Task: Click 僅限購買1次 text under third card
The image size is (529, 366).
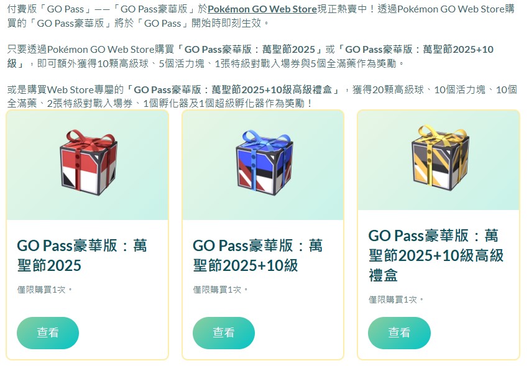Action: point(396,300)
